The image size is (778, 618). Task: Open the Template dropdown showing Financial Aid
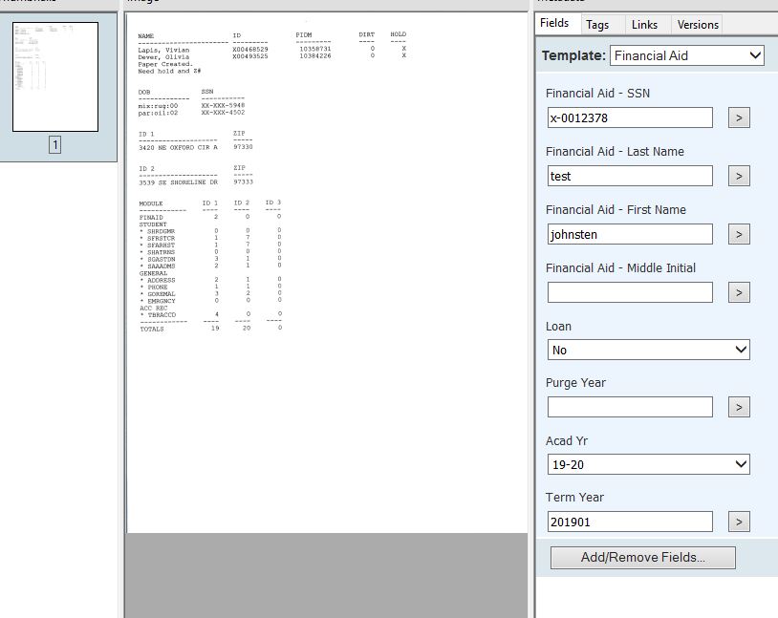tap(686, 55)
